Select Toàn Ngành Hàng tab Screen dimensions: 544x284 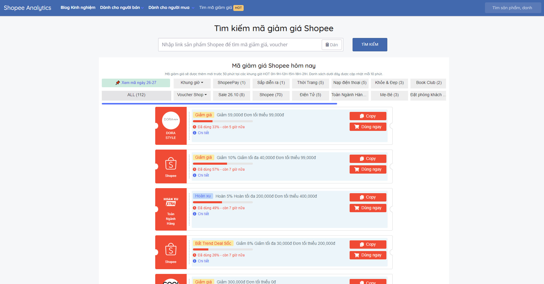(x=350, y=95)
